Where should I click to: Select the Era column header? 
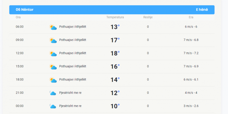tap(191, 17)
